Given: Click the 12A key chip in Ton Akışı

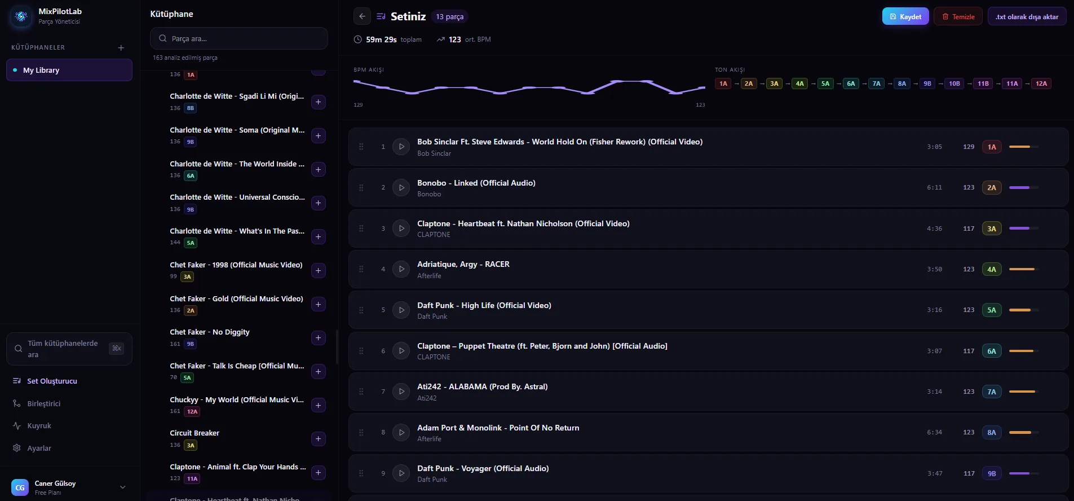Looking at the screenshot, I should [1041, 83].
